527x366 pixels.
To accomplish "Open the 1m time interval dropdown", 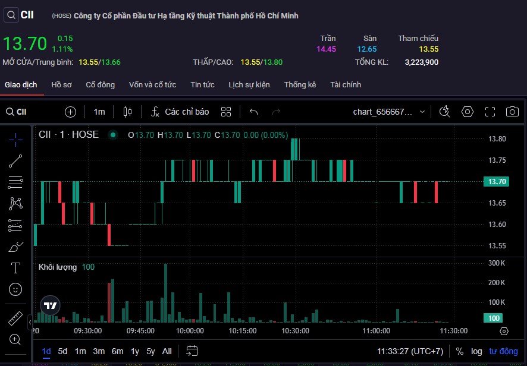I will (99, 112).
